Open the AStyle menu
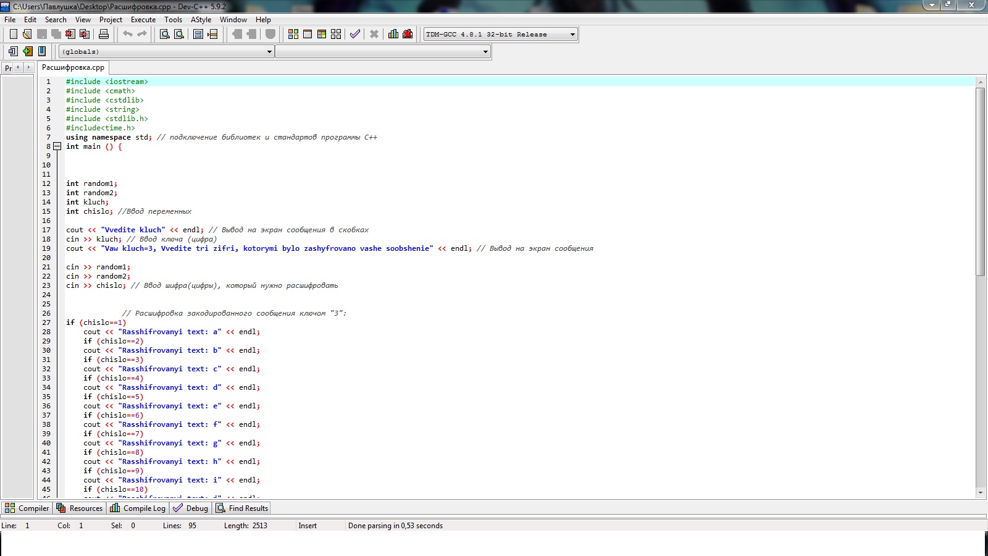The width and height of the screenshot is (988, 556). click(201, 20)
